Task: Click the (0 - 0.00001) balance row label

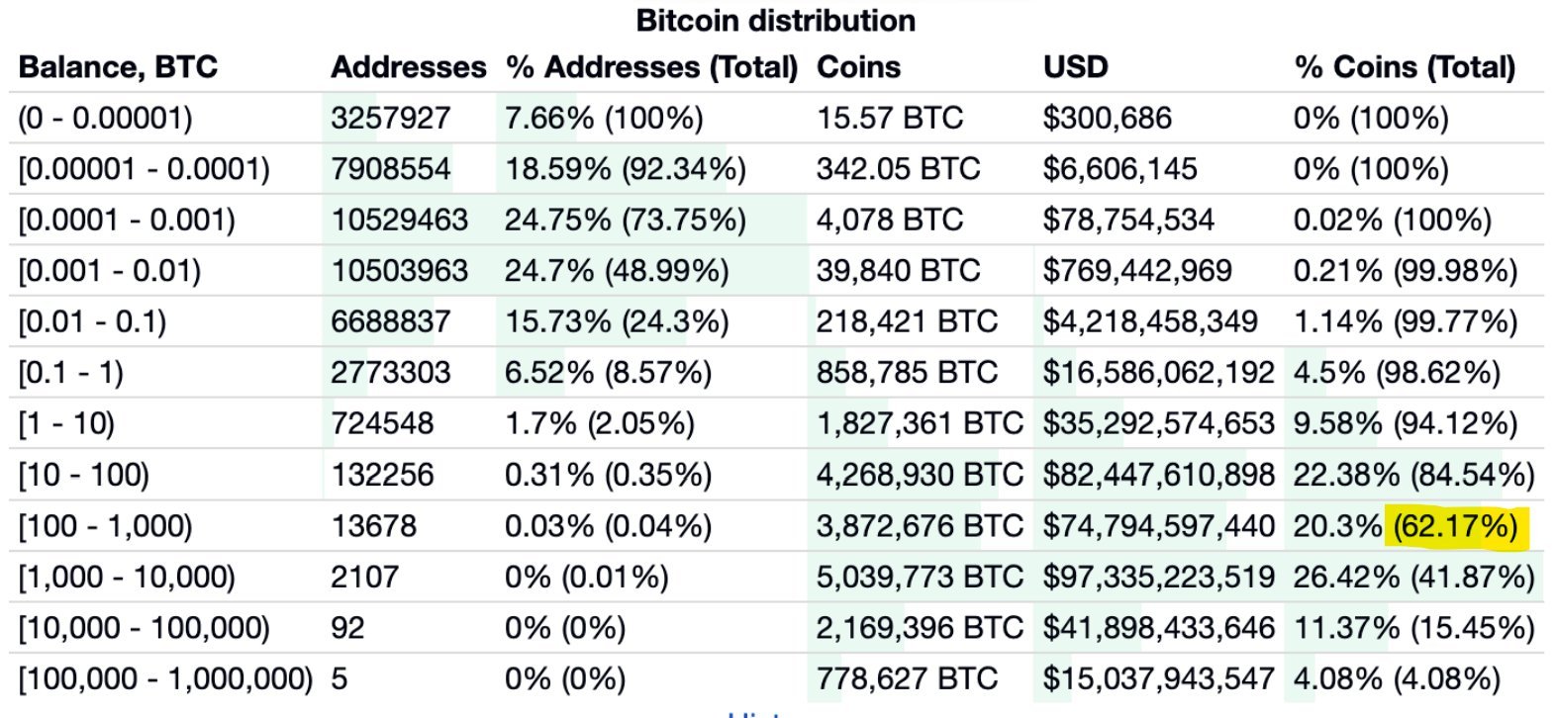Action: (105, 119)
